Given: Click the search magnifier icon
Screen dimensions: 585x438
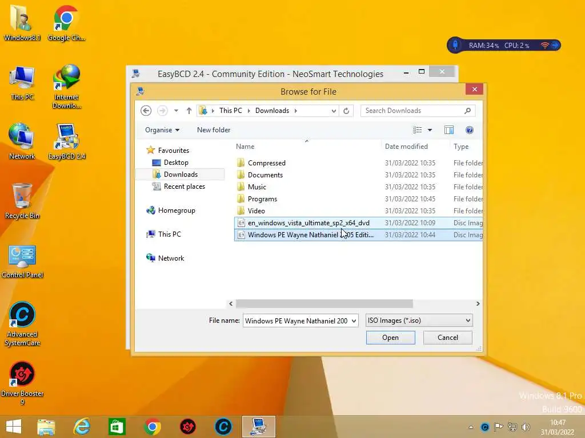Looking at the screenshot, I should click(x=467, y=111).
